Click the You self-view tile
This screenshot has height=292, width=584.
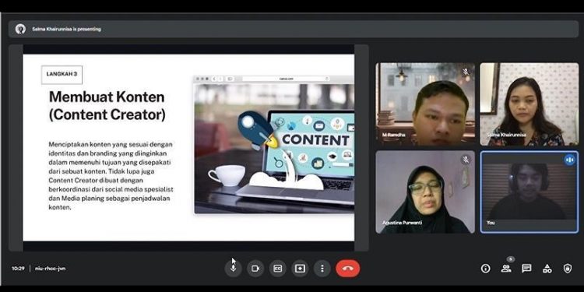pyautogui.click(x=529, y=192)
